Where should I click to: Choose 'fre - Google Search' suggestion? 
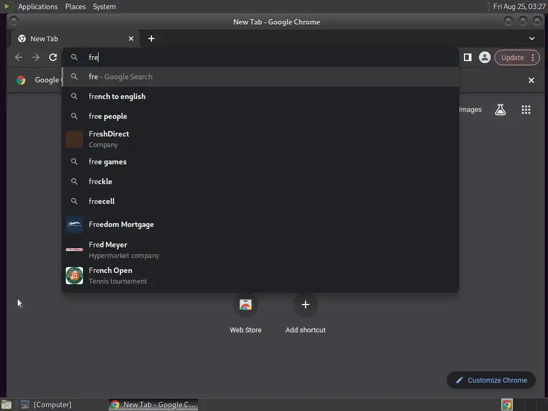[260, 77]
